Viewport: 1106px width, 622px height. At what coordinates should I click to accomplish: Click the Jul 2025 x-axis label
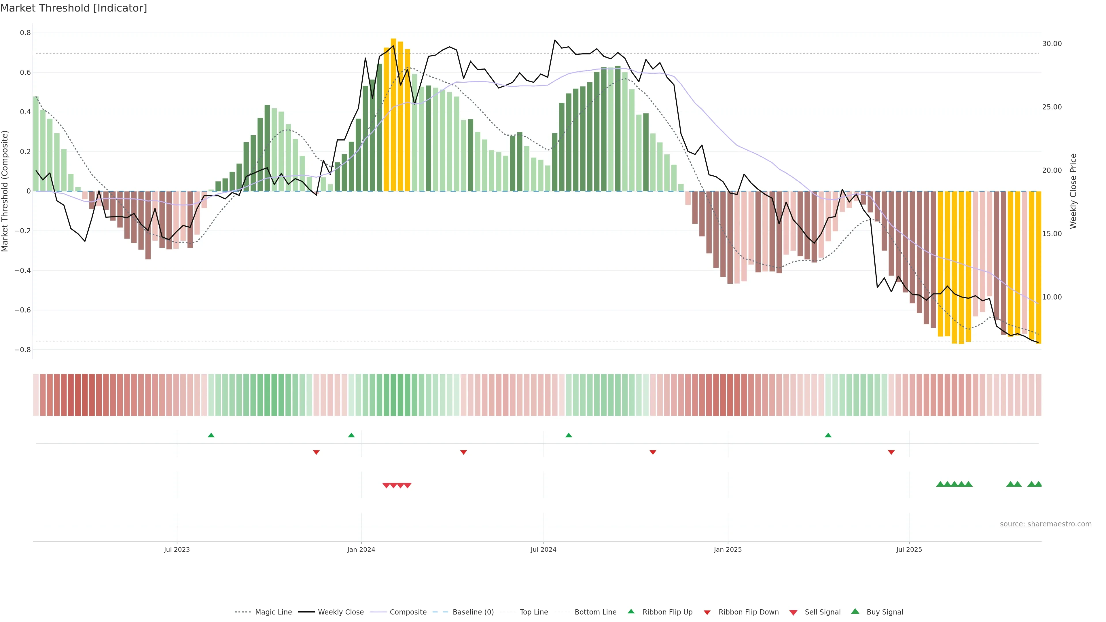[x=908, y=549]
